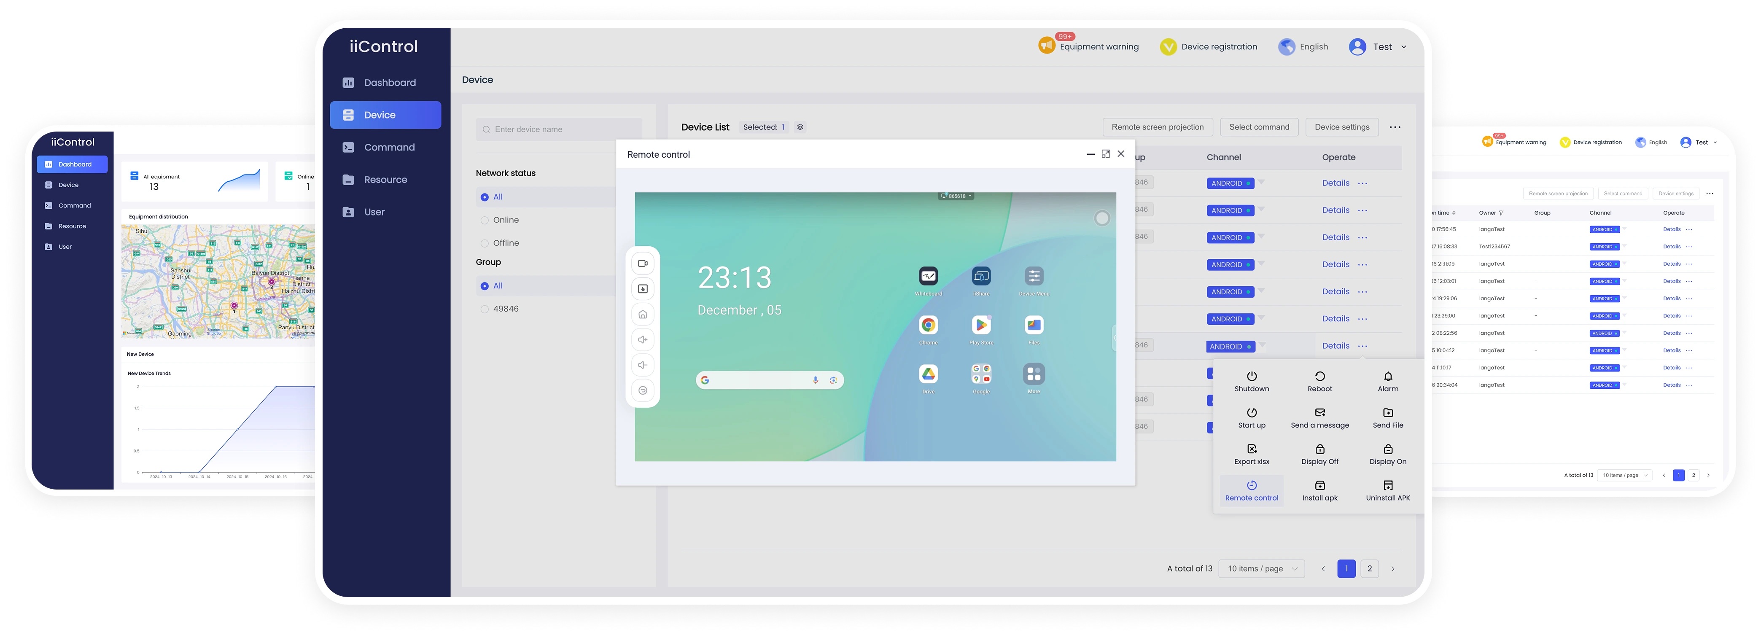The width and height of the screenshot is (1761, 635).
Task: Click the Send File icon
Action: click(1387, 412)
